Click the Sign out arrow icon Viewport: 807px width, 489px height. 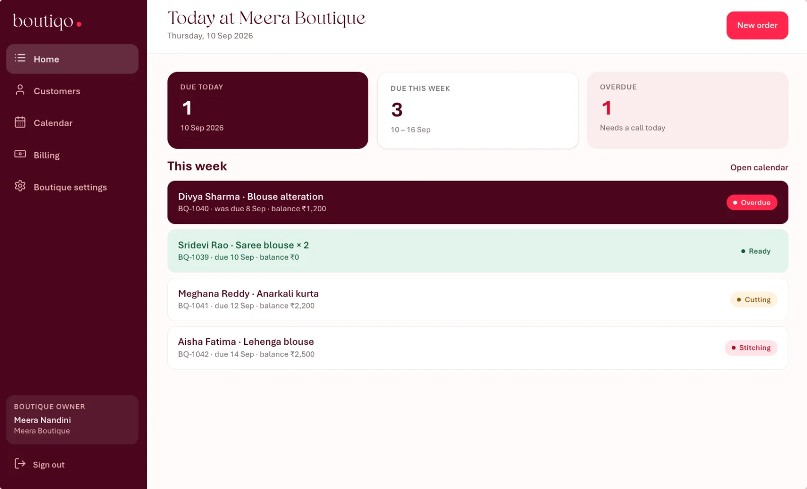click(20, 464)
